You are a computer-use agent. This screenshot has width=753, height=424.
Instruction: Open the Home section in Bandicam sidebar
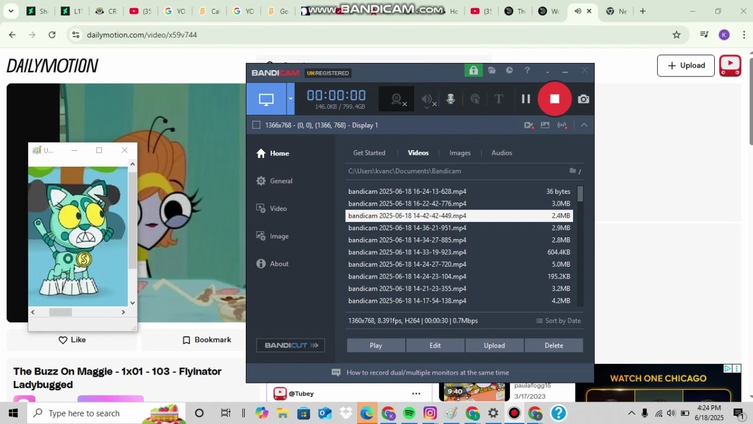(x=273, y=153)
